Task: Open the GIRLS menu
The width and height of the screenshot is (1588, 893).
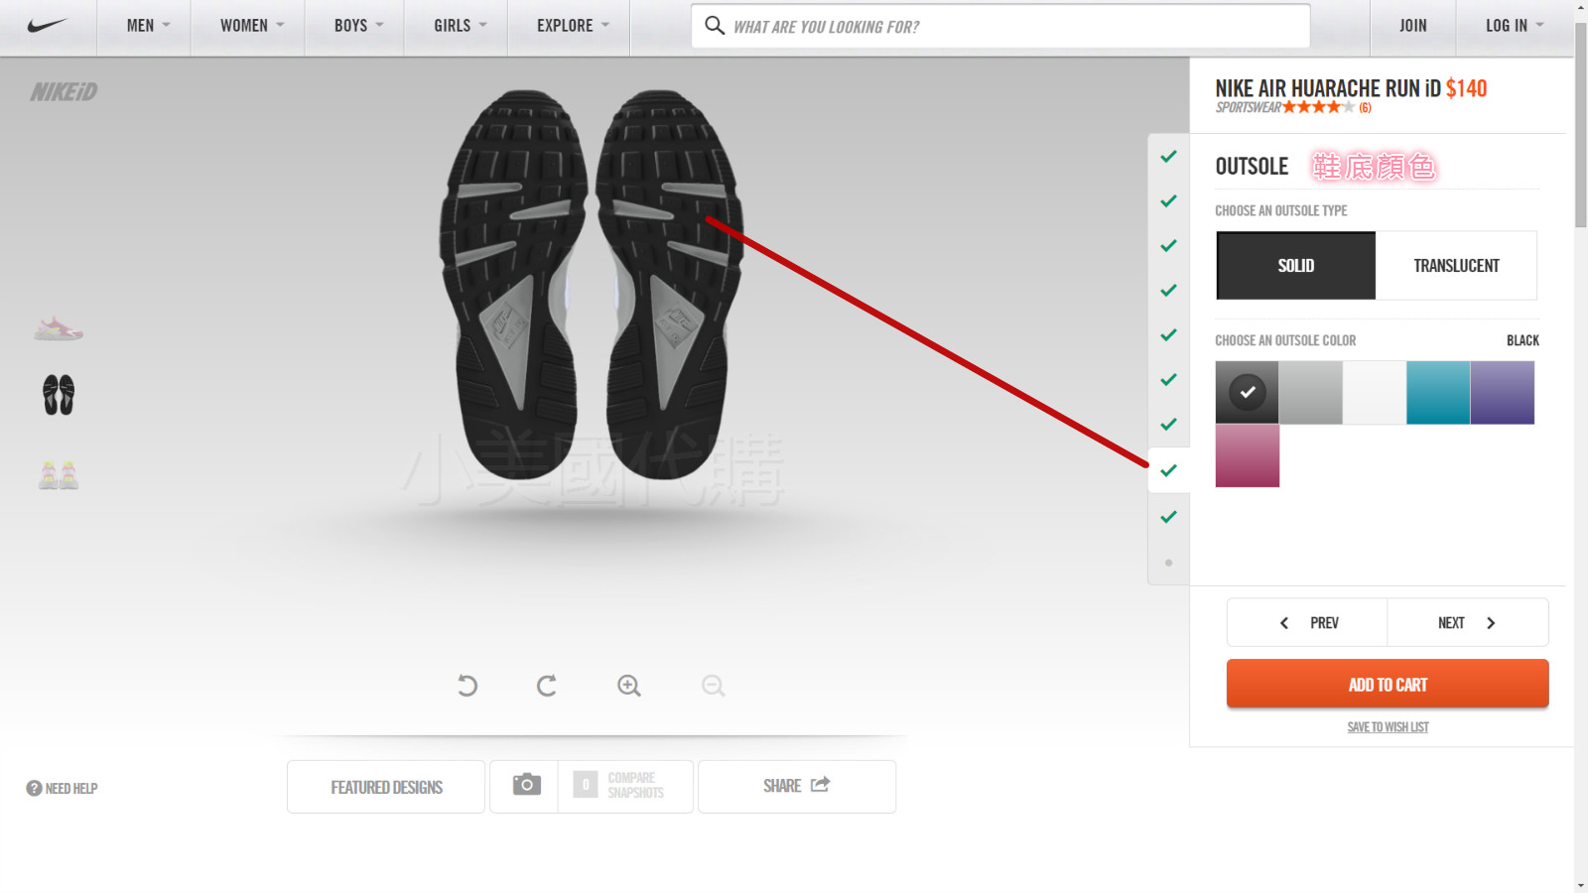Action: [460, 26]
